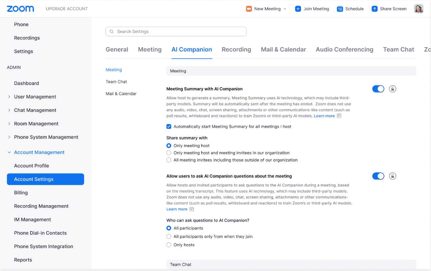Click the lock icon beside Meeting Summary toggle

point(392,88)
